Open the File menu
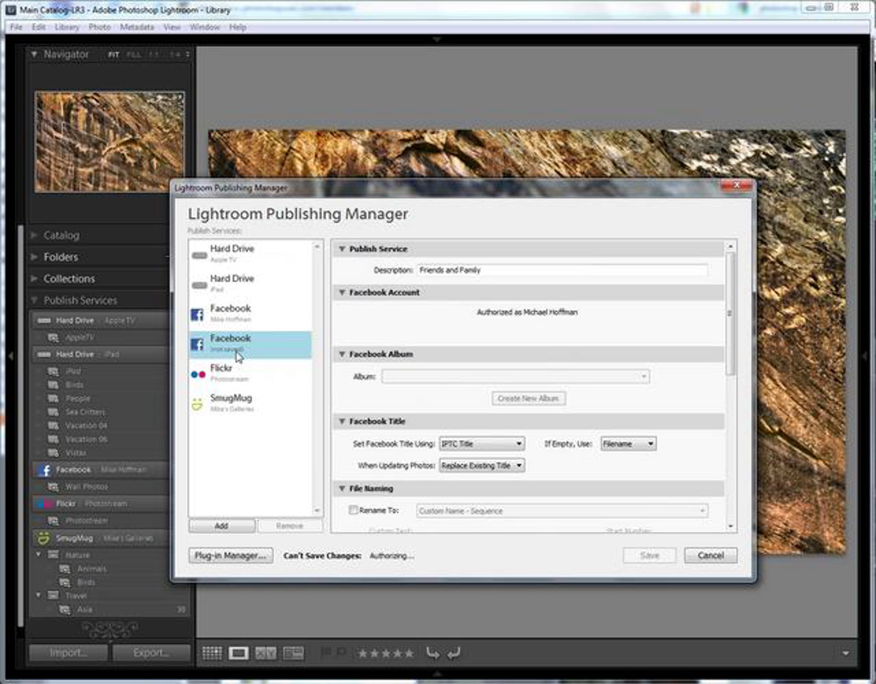 16,27
